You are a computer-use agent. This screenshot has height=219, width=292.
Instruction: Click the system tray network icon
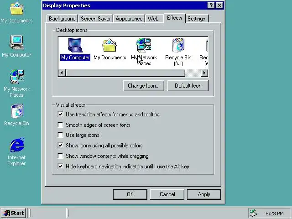[254, 213]
